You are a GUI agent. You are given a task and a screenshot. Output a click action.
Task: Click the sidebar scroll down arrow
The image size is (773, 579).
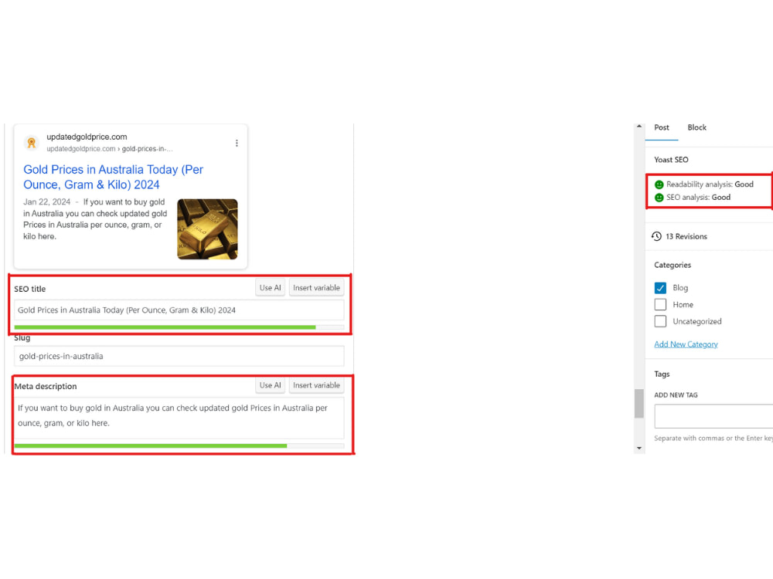[x=639, y=448]
